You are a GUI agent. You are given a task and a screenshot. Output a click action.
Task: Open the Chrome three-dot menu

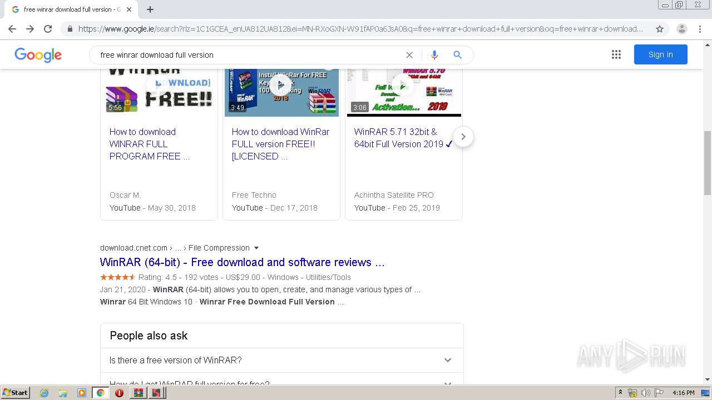tap(700, 29)
